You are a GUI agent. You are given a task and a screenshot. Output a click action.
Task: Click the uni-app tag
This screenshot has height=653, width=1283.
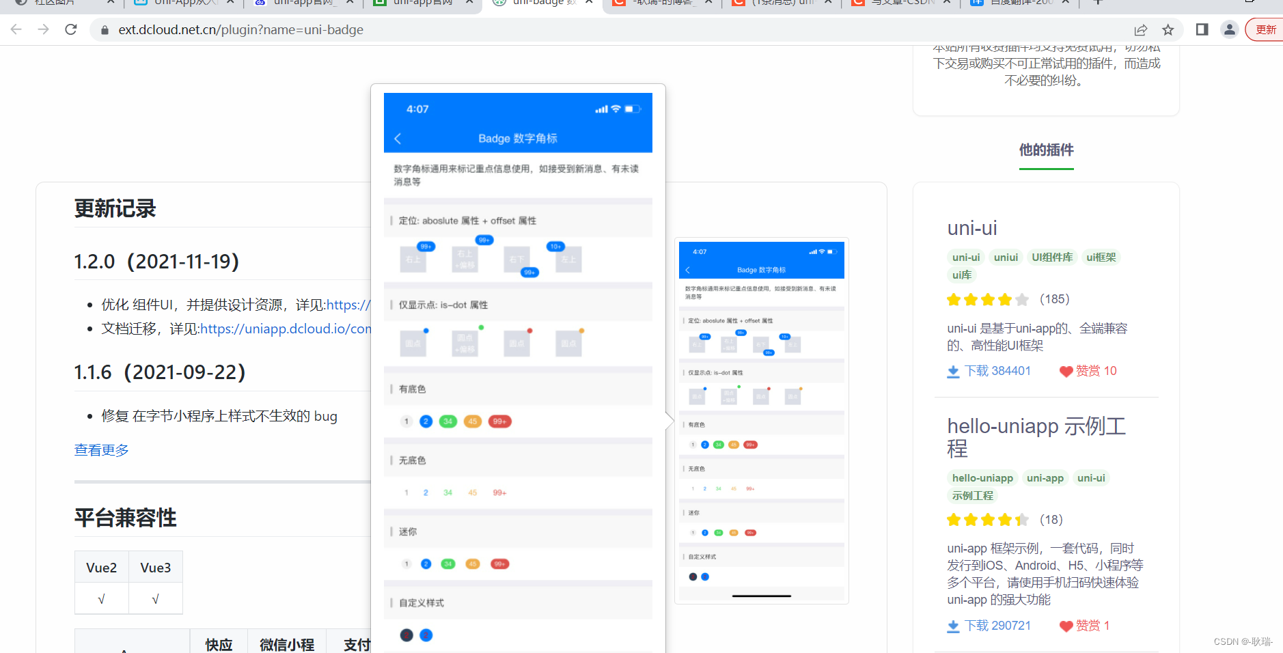tap(1045, 478)
